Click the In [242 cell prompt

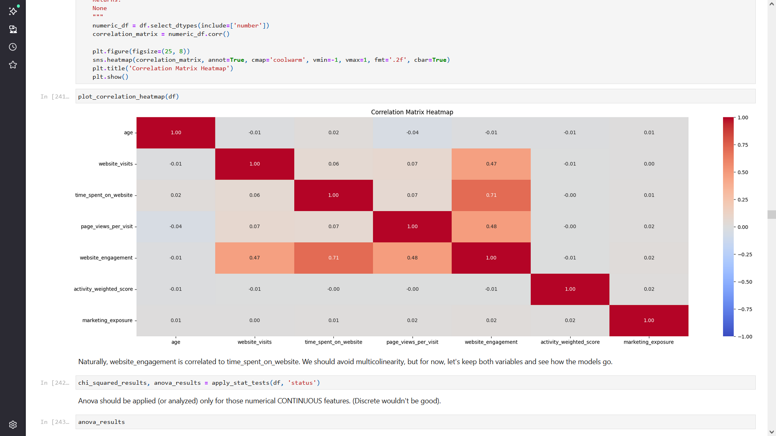point(55,383)
